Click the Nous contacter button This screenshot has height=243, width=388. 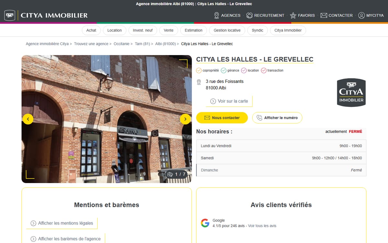coord(222,118)
